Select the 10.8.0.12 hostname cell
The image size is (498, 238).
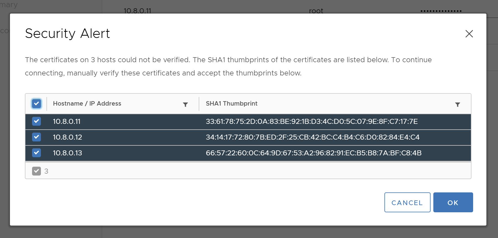67,137
